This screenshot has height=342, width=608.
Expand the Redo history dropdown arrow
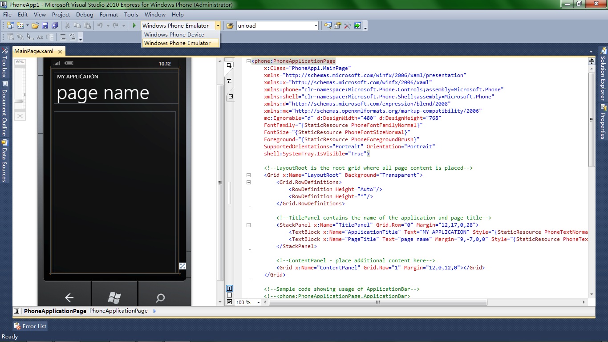click(x=123, y=25)
